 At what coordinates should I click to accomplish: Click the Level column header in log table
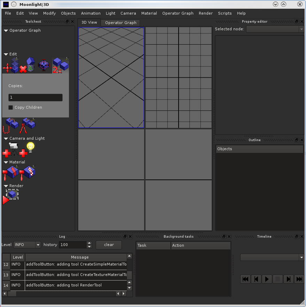pyautogui.click(x=18, y=257)
